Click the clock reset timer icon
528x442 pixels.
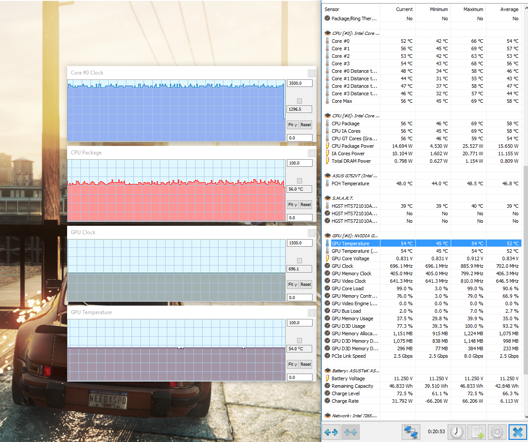pyautogui.click(x=457, y=432)
